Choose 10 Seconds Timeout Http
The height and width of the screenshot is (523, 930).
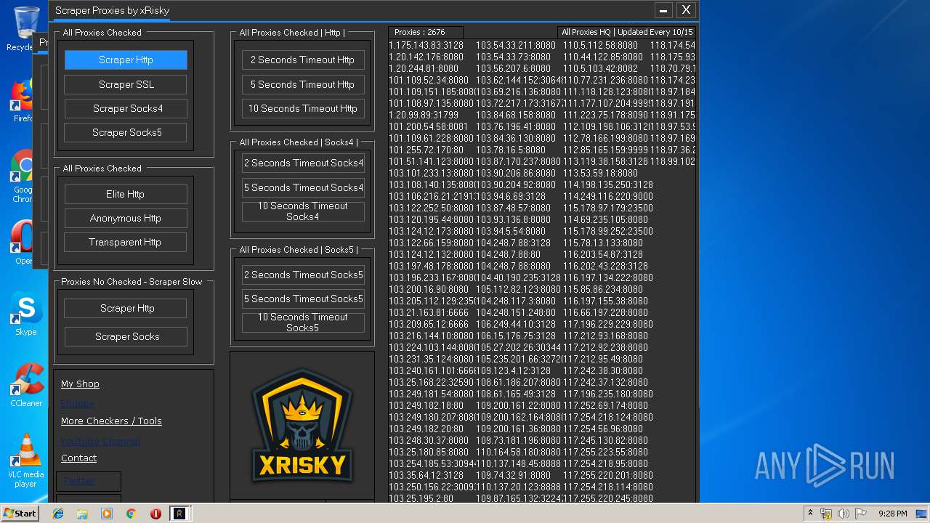(303, 108)
